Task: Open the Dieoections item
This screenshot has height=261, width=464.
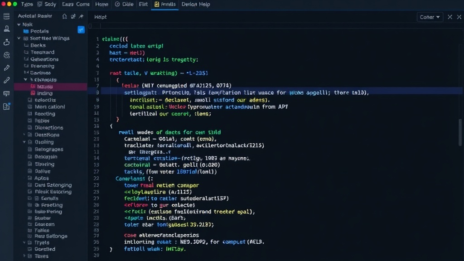Action: pos(49,128)
